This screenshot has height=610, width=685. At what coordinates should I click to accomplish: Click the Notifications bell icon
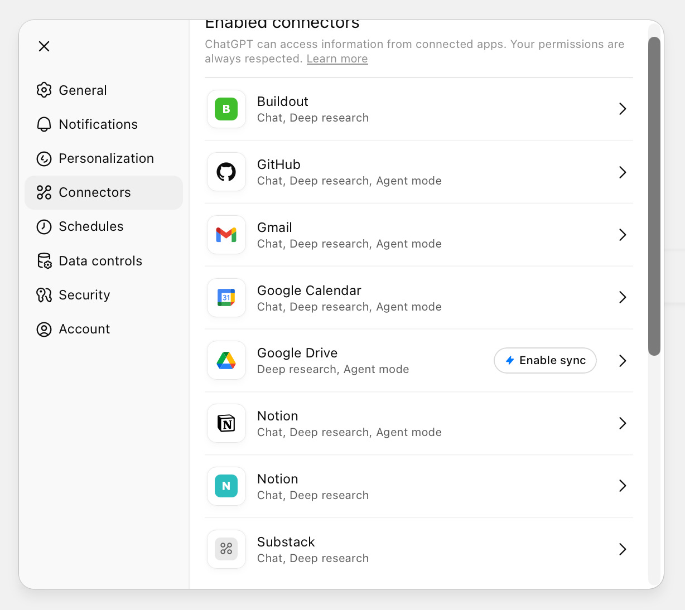point(44,124)
